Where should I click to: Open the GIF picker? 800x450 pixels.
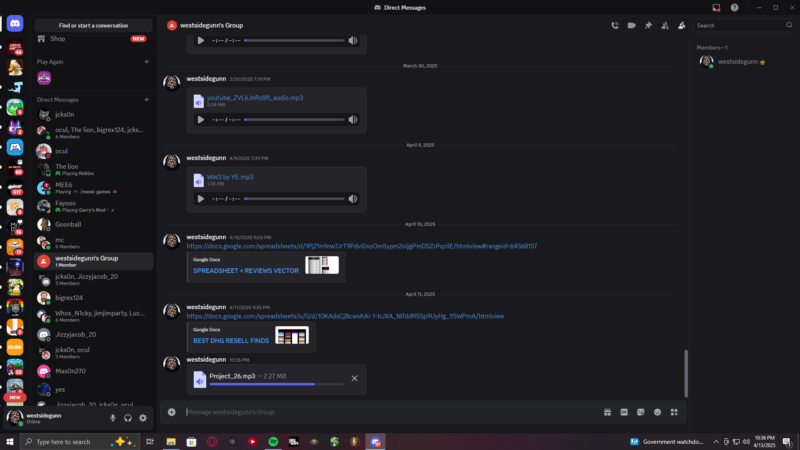pyautogui.click(x=624, y=412)
